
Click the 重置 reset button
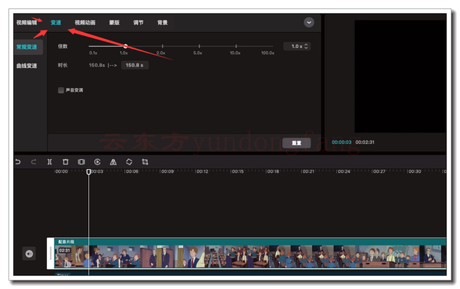(x=296, y=143)
